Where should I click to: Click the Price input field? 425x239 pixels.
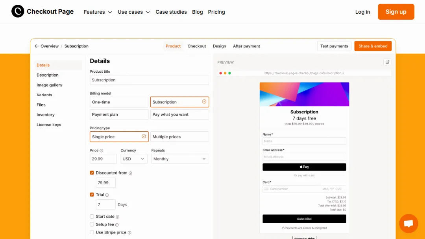pyautogui.click(x=103, y=159)
